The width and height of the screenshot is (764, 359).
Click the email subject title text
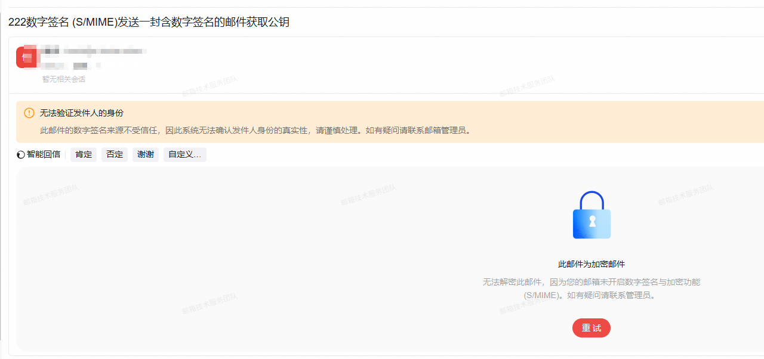[x=149, y=22]
